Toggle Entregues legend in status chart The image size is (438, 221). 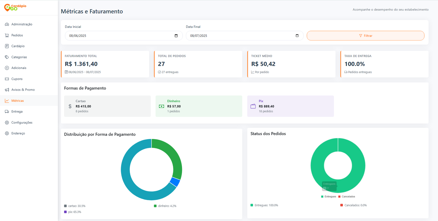click(x=328, y=197)
